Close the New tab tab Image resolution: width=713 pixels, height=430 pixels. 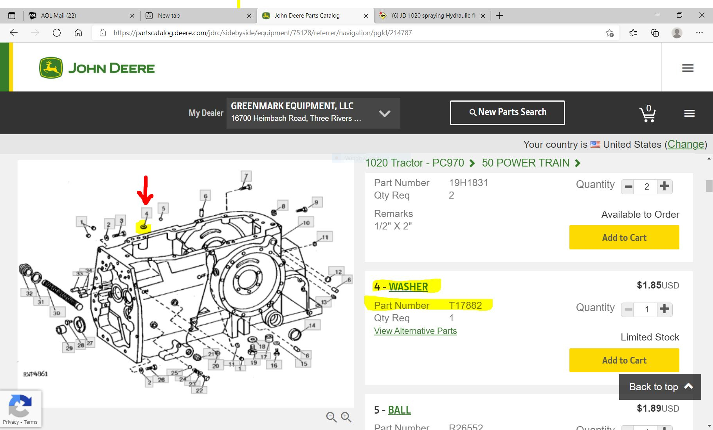coord(249,16)
